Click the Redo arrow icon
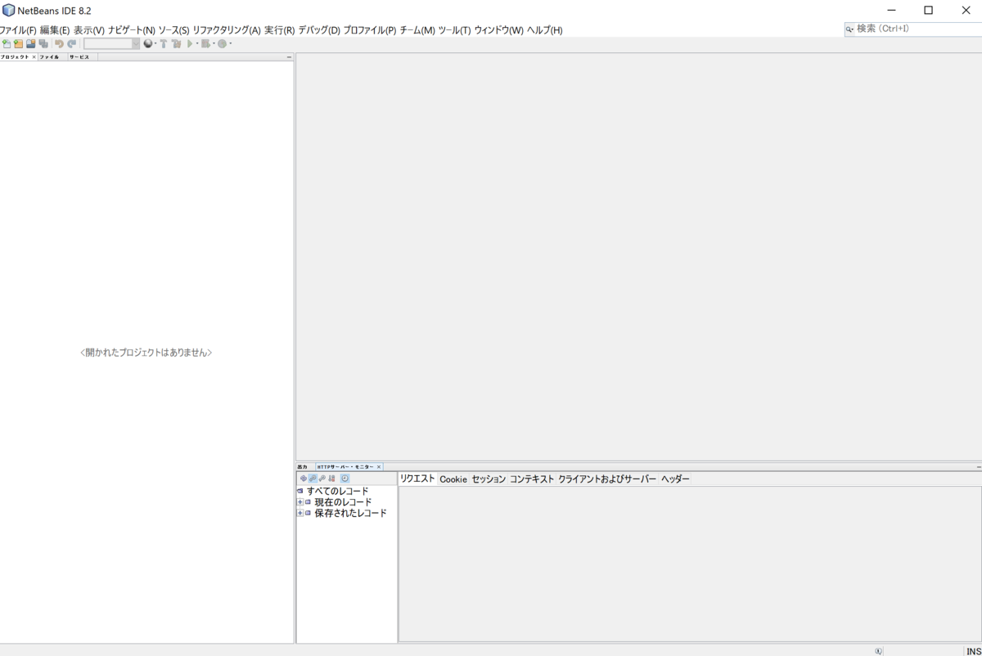The height and width of the screenshot is (656, 982). pos(72,44)
